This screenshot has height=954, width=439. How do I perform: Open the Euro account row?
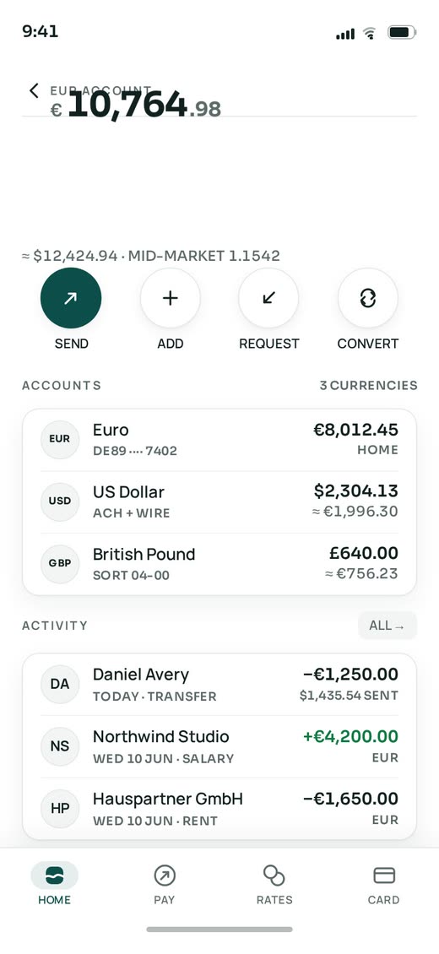219,440
